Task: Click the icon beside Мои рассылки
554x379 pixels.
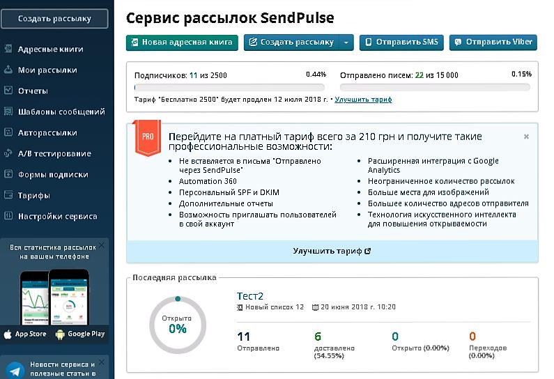Action: pos(8,70)
